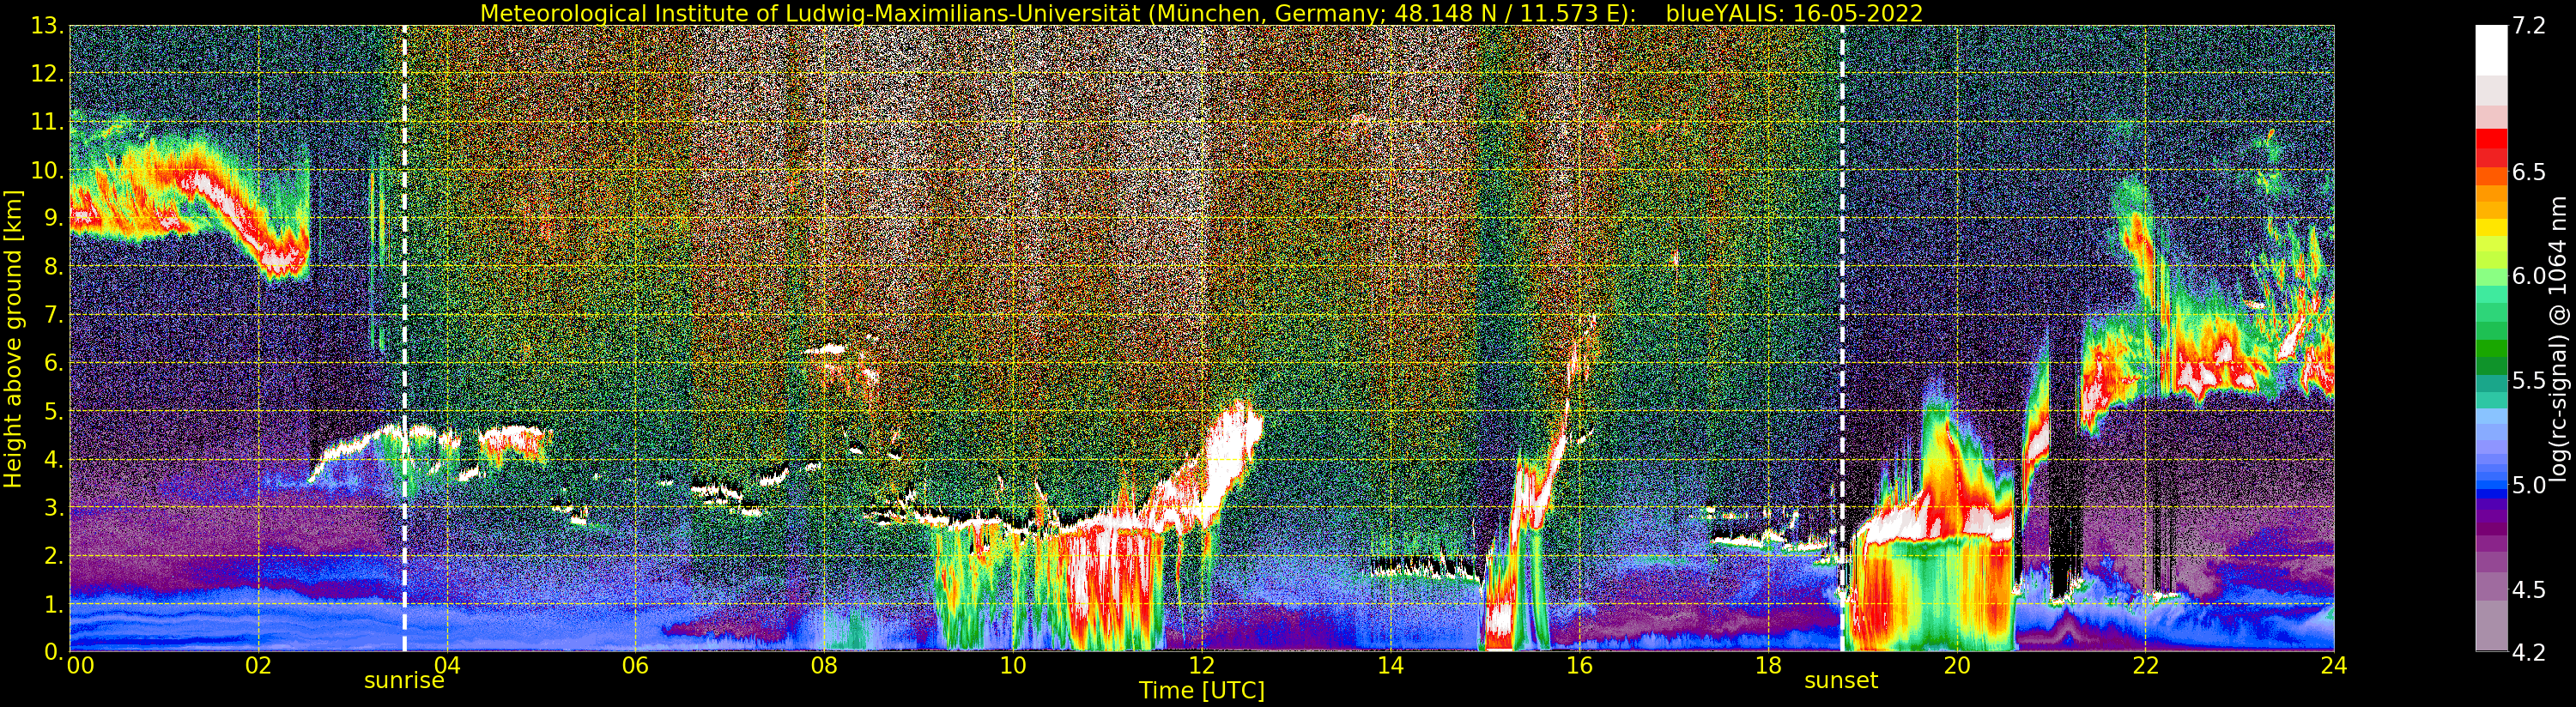Click the "Time [UTC]" axis label
The width and height of the screenshot is (2576, 707).
coord(1202,690)
